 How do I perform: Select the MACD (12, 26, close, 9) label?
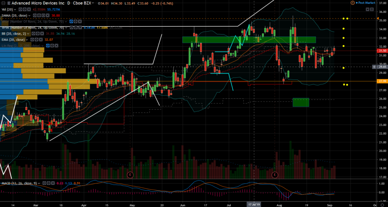point(19,183)
